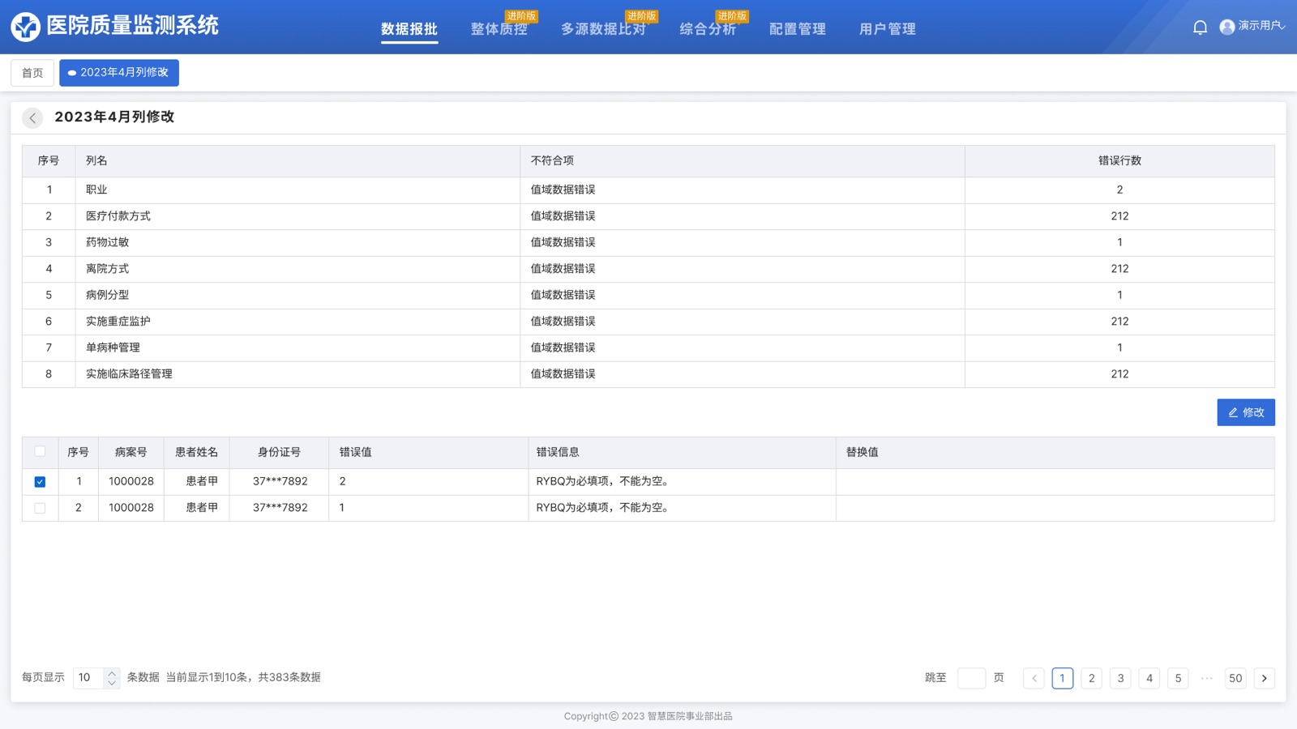Switch to the 首页 tab

pyautogui.click(x=32, y=73)
